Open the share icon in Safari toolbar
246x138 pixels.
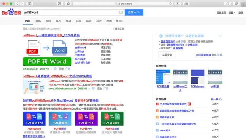click(228, 3)
